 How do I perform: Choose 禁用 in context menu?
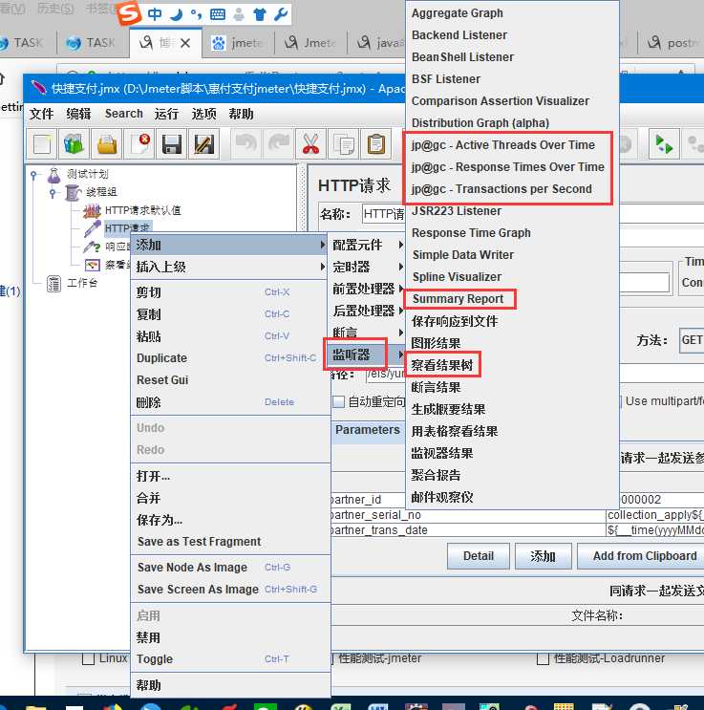click(x=230, y=637)
